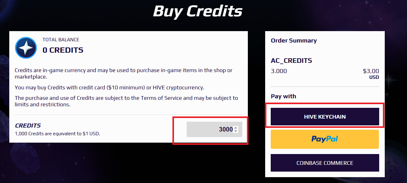407x183 pixels.
Task: Click the 0 CREDITS balance text
Action: pos(63,50)
